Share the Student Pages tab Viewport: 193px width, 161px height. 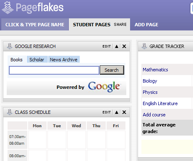pos(120,25)
